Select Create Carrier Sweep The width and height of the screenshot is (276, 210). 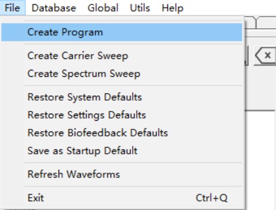(x=121, y=56)
